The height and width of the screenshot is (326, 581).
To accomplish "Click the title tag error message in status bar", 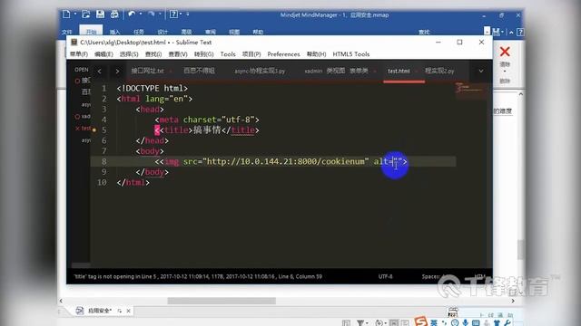I will pyautogui.click(x=115, y=276).
